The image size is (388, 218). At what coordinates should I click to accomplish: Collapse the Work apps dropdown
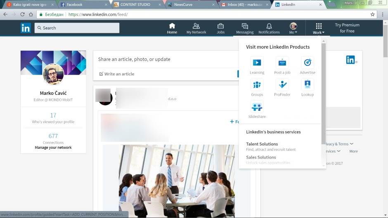pyautogui.click(x=319, y=28)
